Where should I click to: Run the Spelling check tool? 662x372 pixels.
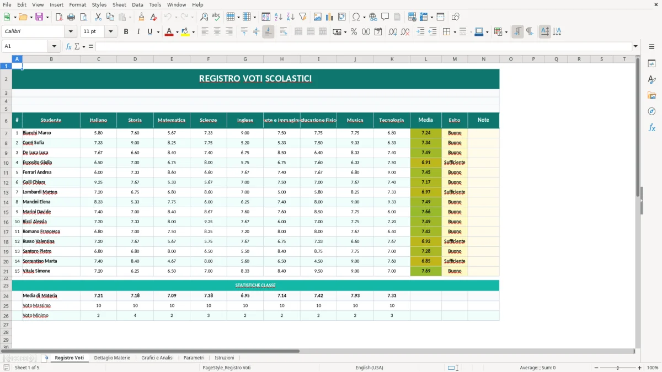216,17
